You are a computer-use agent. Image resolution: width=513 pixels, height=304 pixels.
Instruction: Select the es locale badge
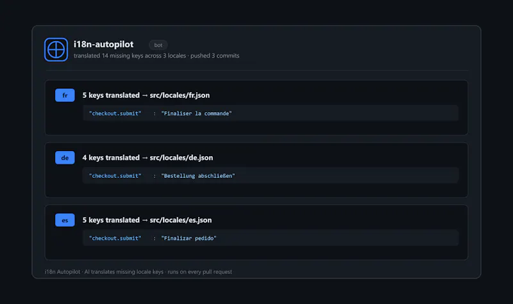click(x=65, y=220)
